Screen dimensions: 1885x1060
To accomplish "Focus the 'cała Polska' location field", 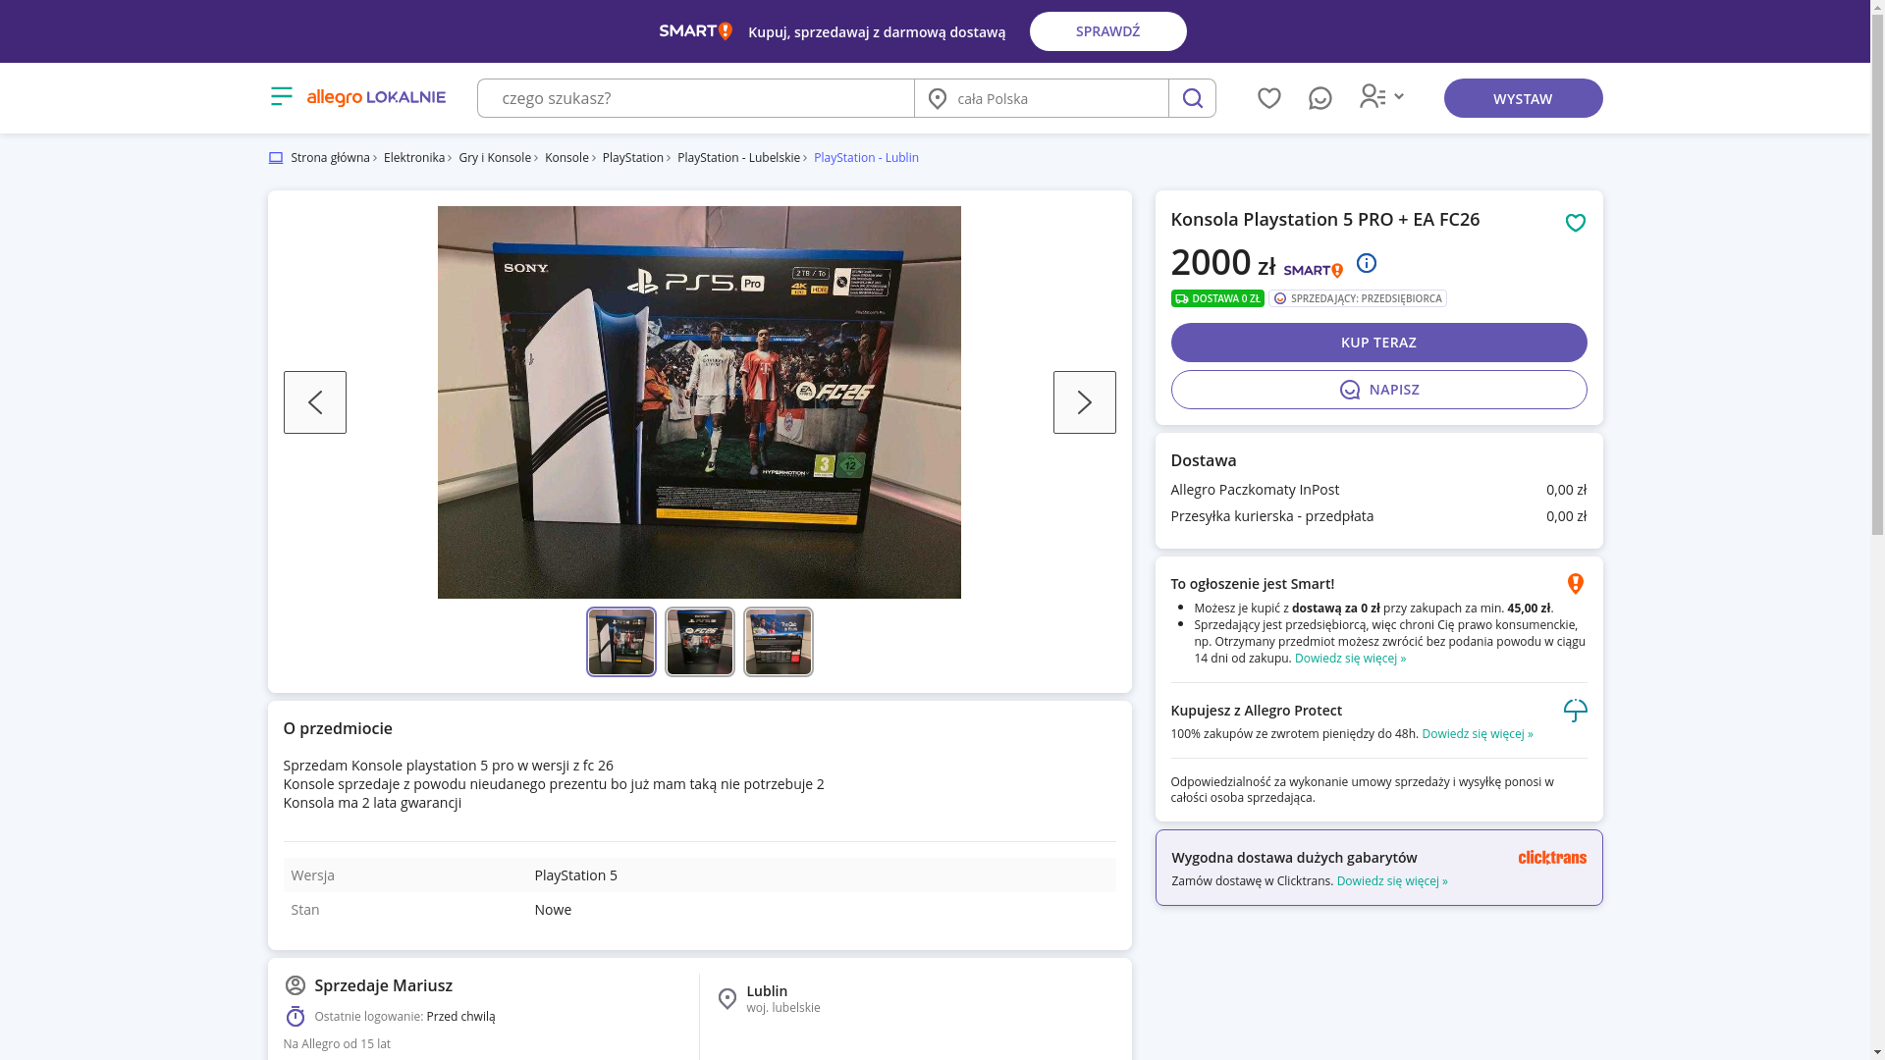I will (1041, 98).
